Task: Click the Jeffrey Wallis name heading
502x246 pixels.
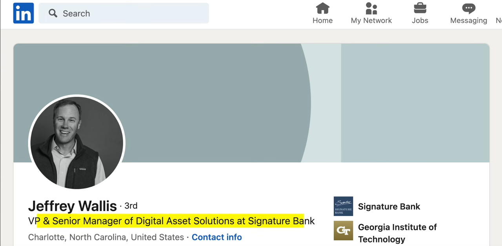Action: click(x=73, y=206)
